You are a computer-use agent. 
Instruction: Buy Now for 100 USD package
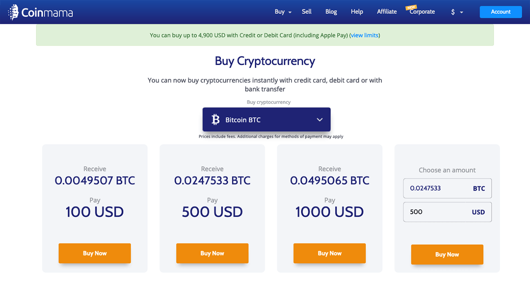[x=95, y=253]
